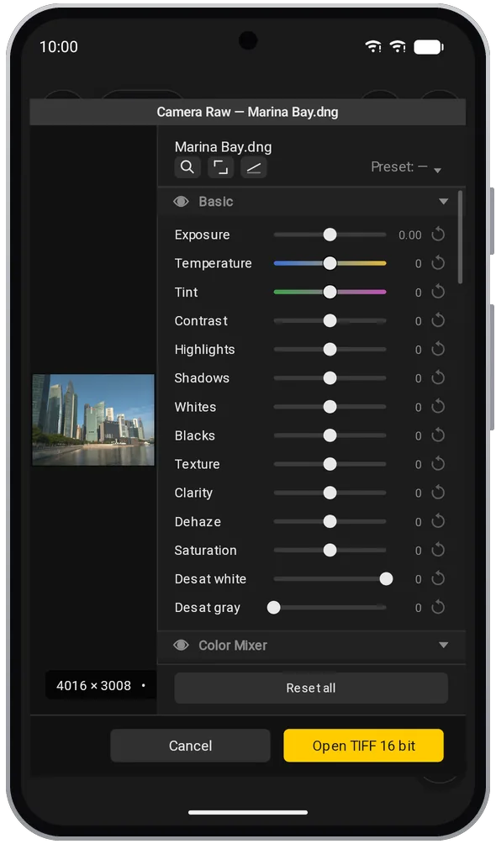Click the Color Mixer section title
This screenshot has height=844, width=496.
click(233, 645)
